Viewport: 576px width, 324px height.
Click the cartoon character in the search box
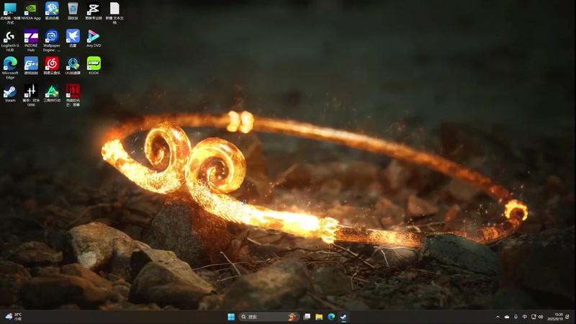[292, 317]
